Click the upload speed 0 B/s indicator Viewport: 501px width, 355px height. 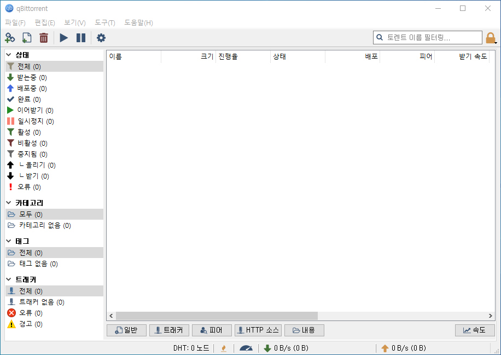404,348
